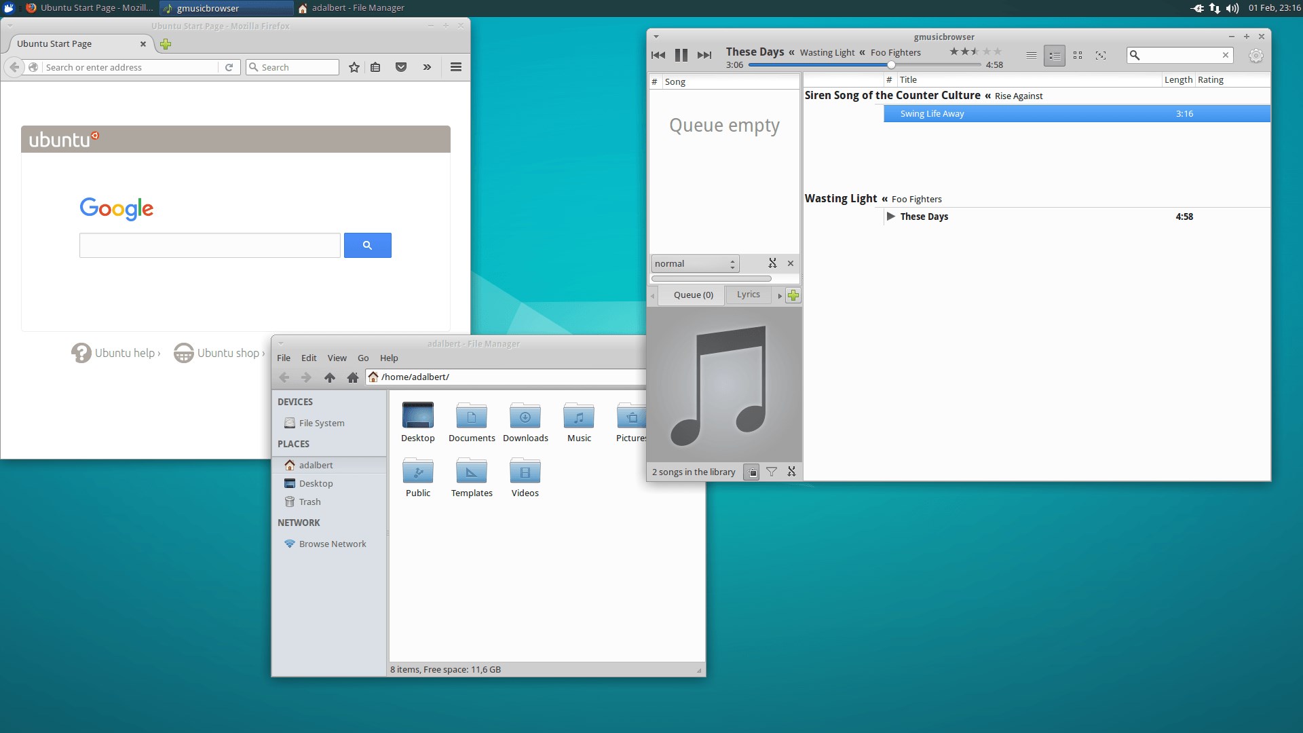Viewport: 1303px width, 733px height.
Task: Open the Ubuntu shop link
Action: 219,353
